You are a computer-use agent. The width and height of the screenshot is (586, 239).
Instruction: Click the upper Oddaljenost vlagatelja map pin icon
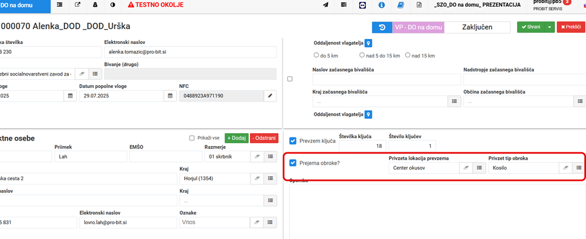click(x=368, y=44)
